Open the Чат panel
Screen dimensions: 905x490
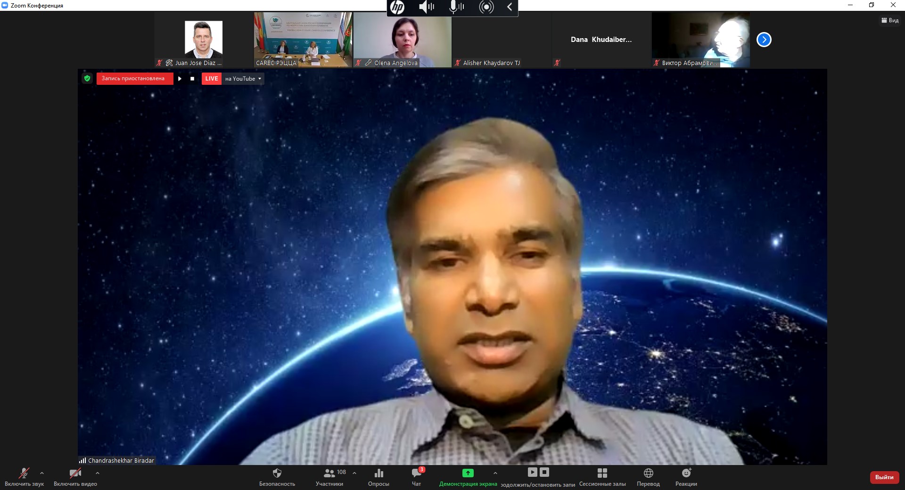tap(417, 477)
